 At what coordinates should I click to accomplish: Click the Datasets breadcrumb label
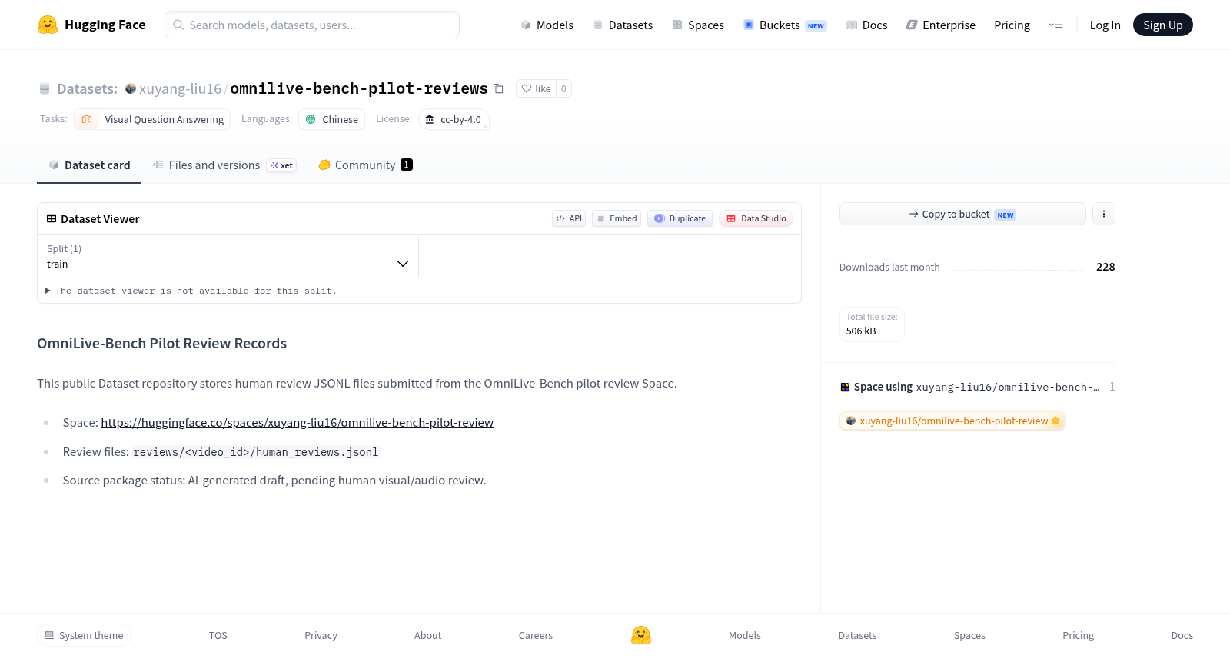[x=87, y=88]
